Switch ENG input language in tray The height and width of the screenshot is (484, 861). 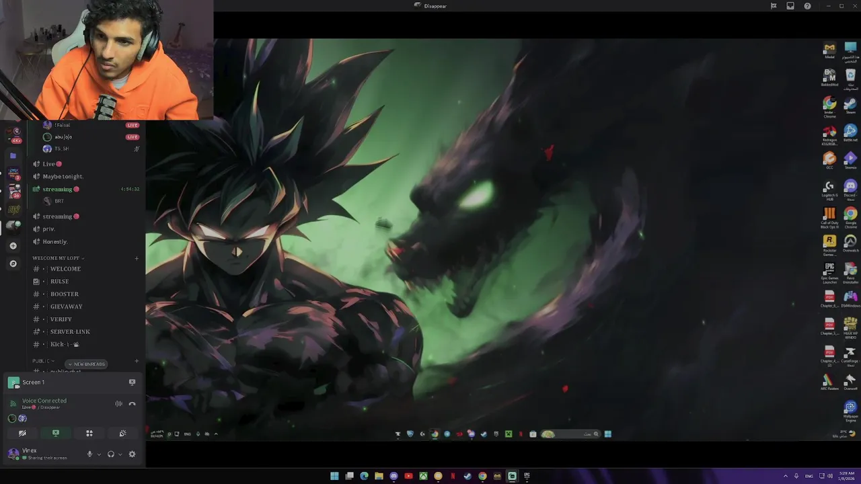[x=809, y=476]
